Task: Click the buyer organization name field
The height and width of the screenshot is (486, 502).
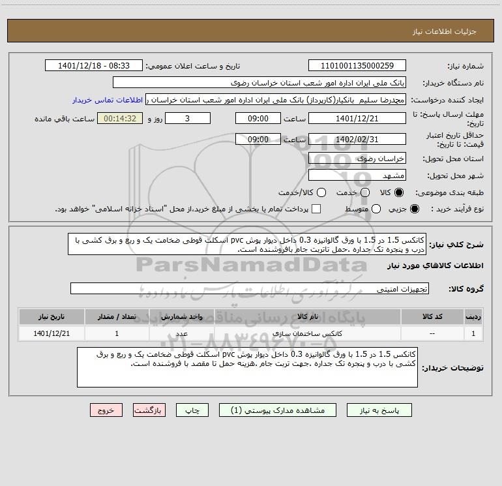Action: pyautogui.click(x=259, y=83)
